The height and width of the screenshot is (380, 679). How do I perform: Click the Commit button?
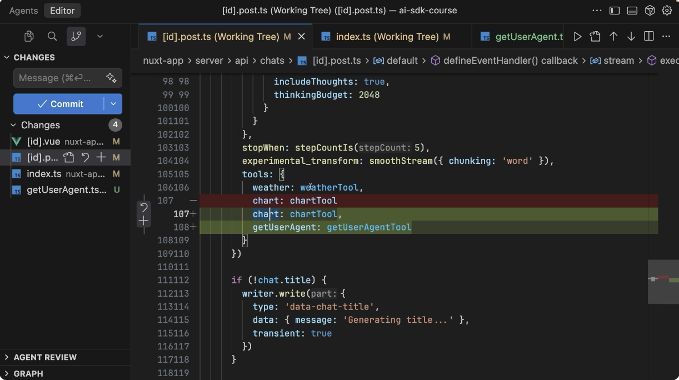pos(59,104)
